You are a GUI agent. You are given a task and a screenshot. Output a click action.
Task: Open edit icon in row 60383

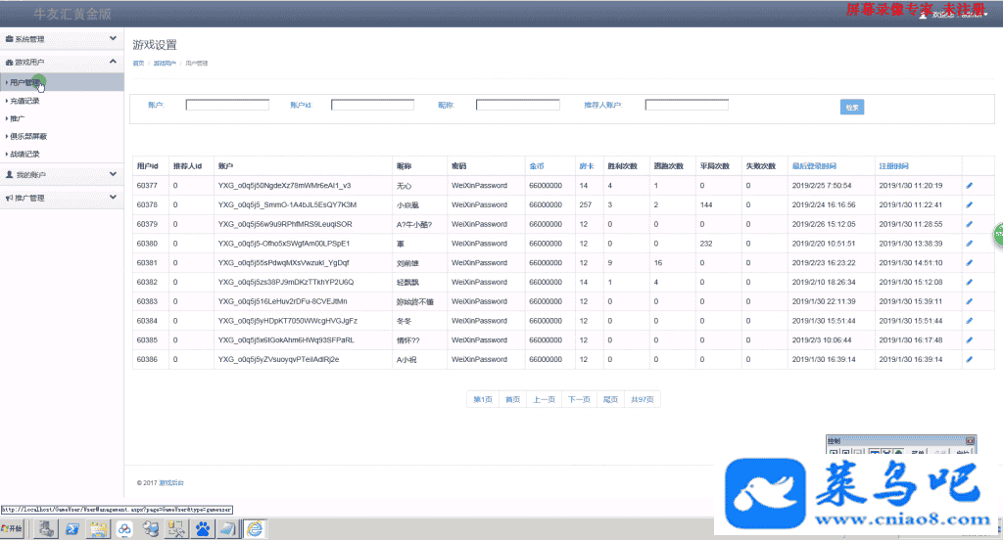click(969, 301)
